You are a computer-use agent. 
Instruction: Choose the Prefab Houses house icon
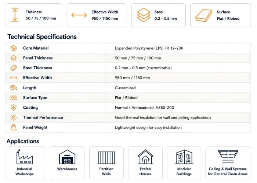click(145, 157)
